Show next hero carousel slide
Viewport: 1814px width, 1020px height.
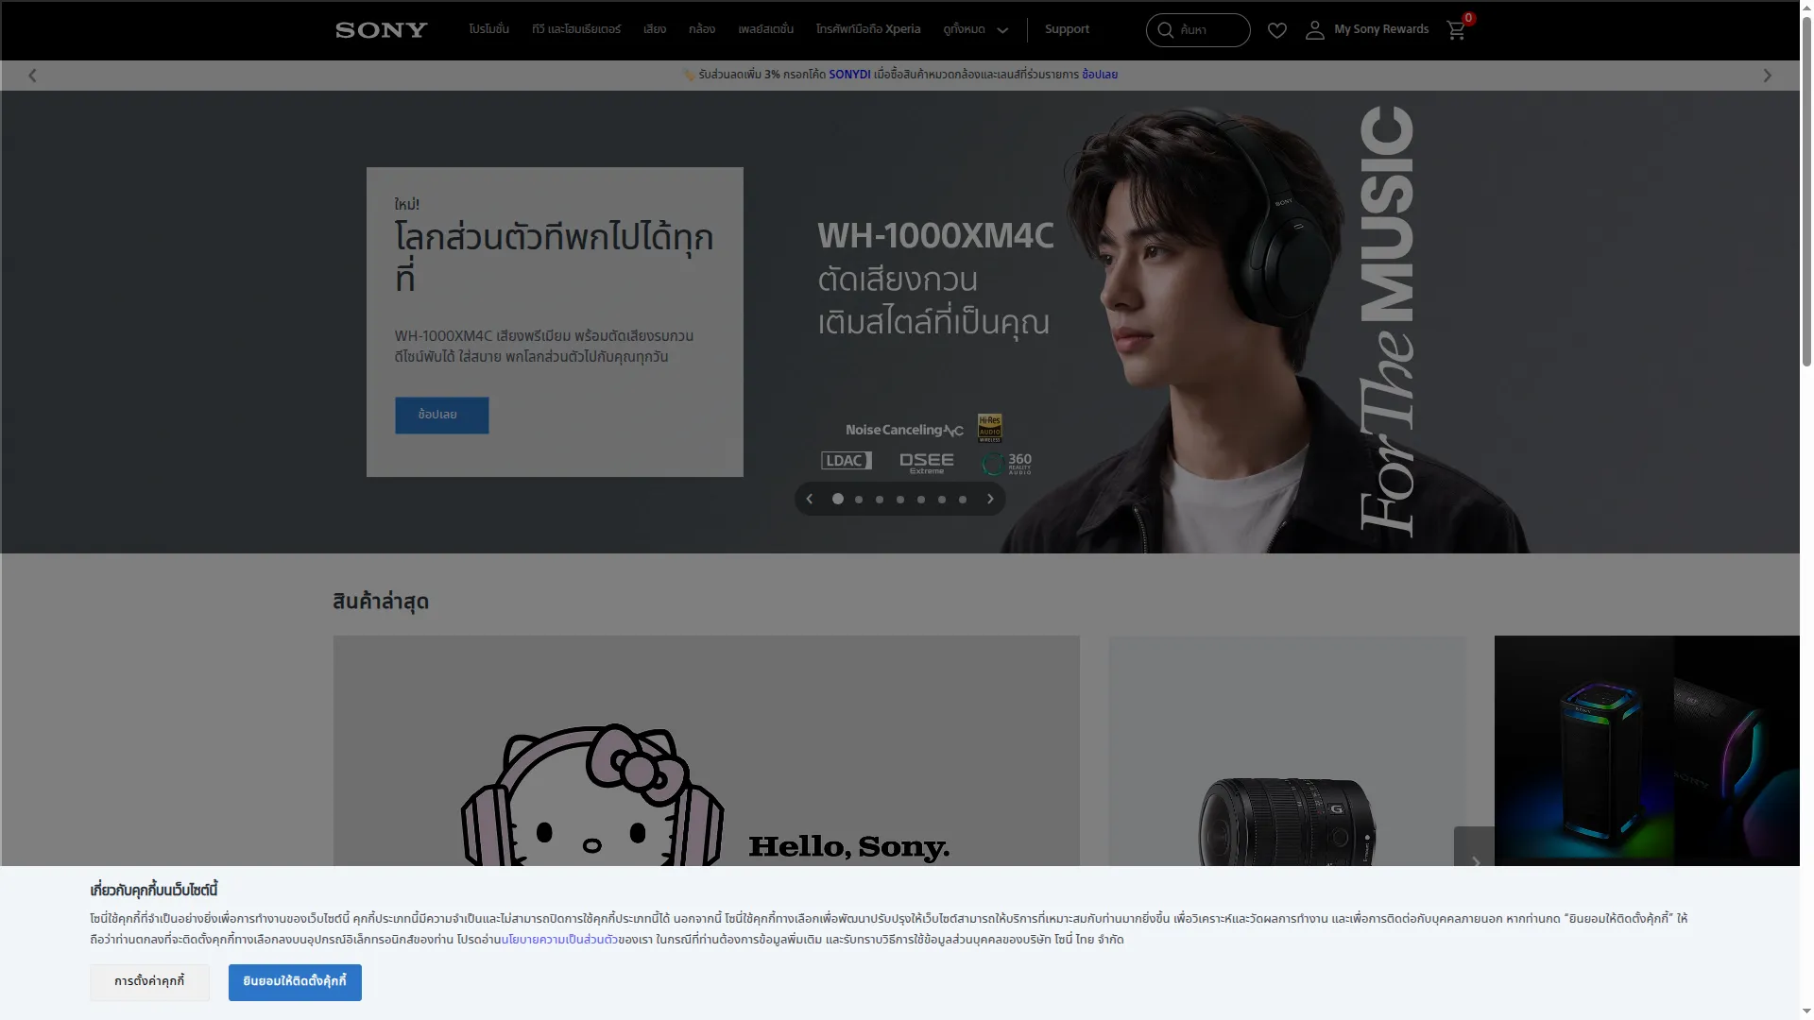pos(990,499)
